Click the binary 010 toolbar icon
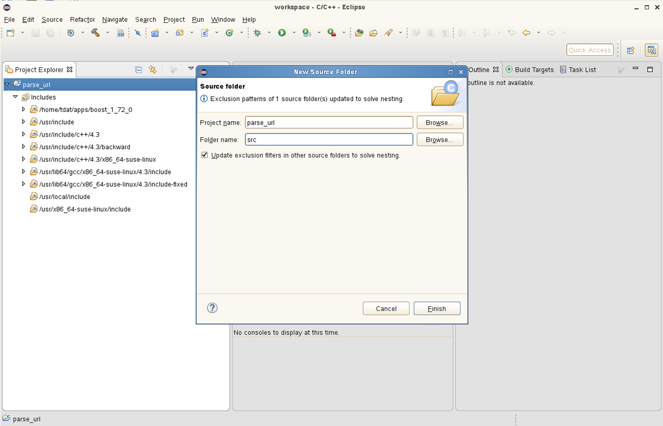Screen dimensions: 663x426 121,33
